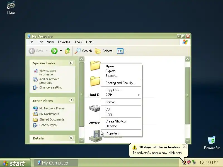Click the Views toolbar icon

coord(120,51)
